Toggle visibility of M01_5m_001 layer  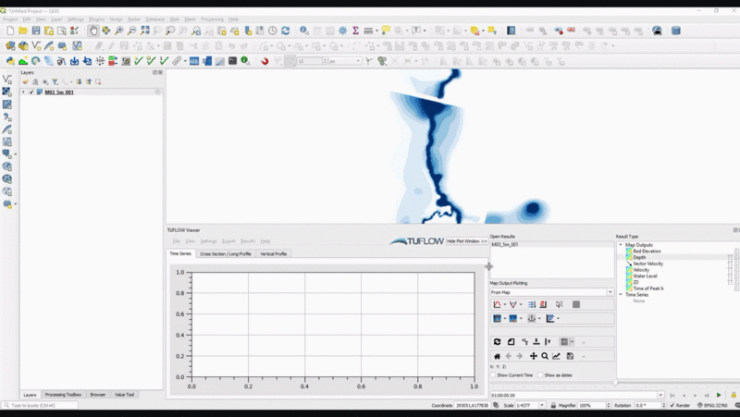[x=31, y=92]
